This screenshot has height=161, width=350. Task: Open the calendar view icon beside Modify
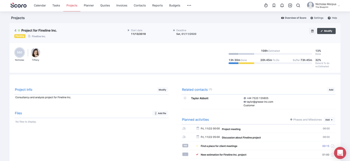coord(312,31)
